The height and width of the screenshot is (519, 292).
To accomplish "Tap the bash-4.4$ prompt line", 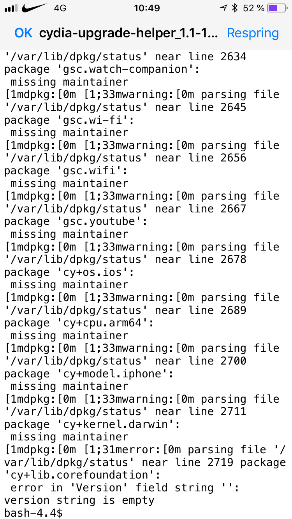I will [x=33, y=512].
